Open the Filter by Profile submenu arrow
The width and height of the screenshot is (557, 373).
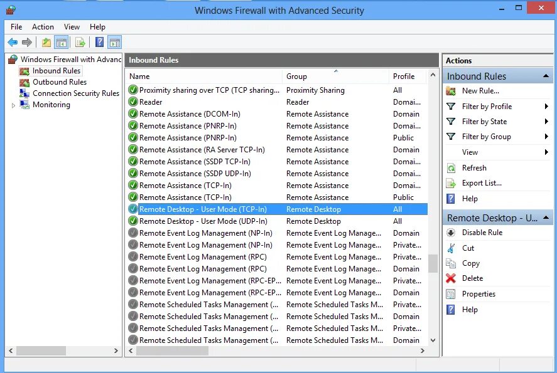[x=546, y=107]
